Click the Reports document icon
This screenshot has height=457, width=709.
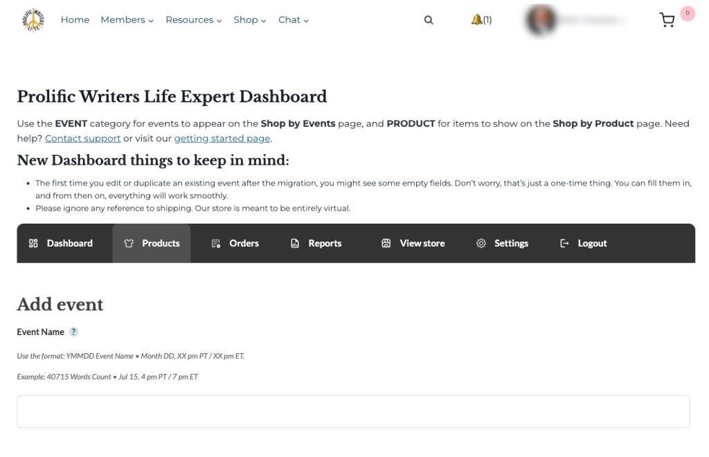tap(295, 244)
